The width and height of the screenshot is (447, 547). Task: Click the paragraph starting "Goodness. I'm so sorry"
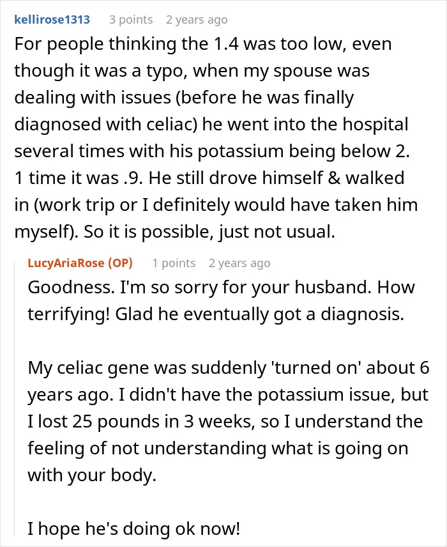point(221,300)
